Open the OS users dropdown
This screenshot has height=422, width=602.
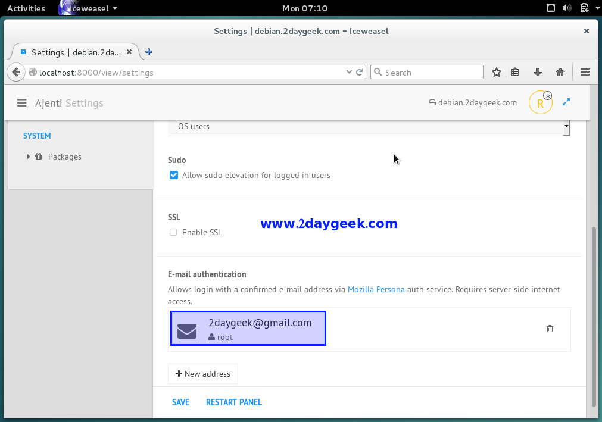(369, 127)
